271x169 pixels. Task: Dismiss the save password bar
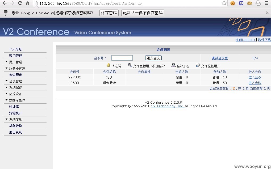(267, 13)
